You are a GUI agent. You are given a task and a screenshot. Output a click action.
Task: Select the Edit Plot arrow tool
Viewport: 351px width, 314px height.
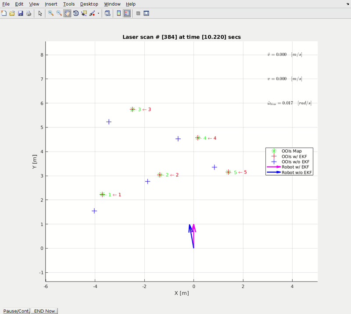coord(40,14)
